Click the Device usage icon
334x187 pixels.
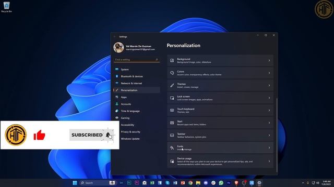172,162
